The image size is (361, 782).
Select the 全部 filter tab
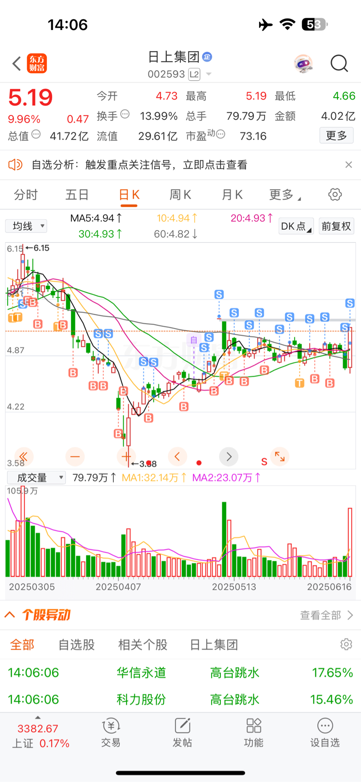[23, 645]
